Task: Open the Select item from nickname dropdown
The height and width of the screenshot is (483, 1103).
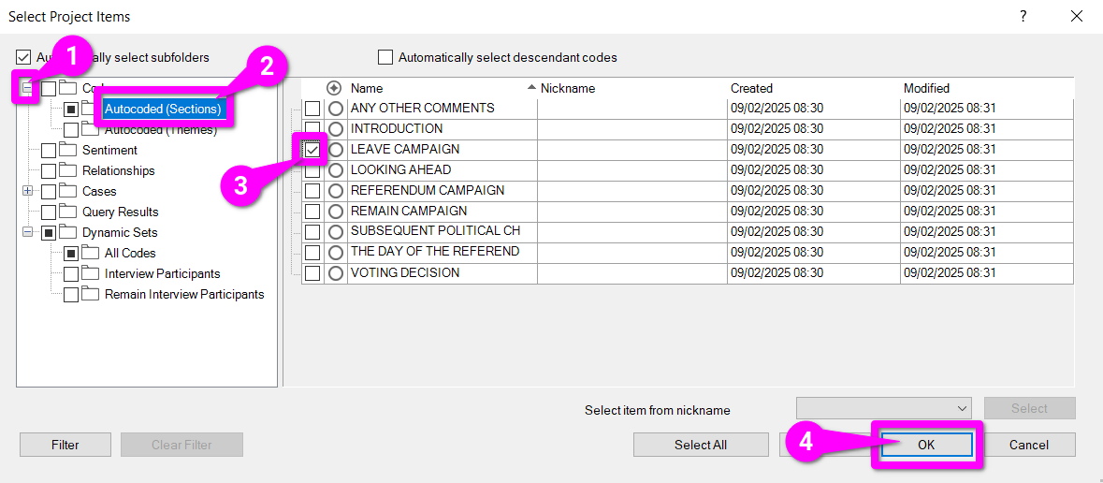Action: (x=963, y=408)
